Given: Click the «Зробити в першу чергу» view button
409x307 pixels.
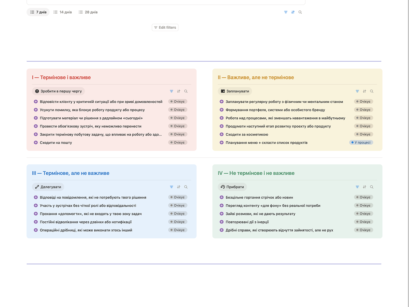Looking at the screenshot, I should (58, 91).
